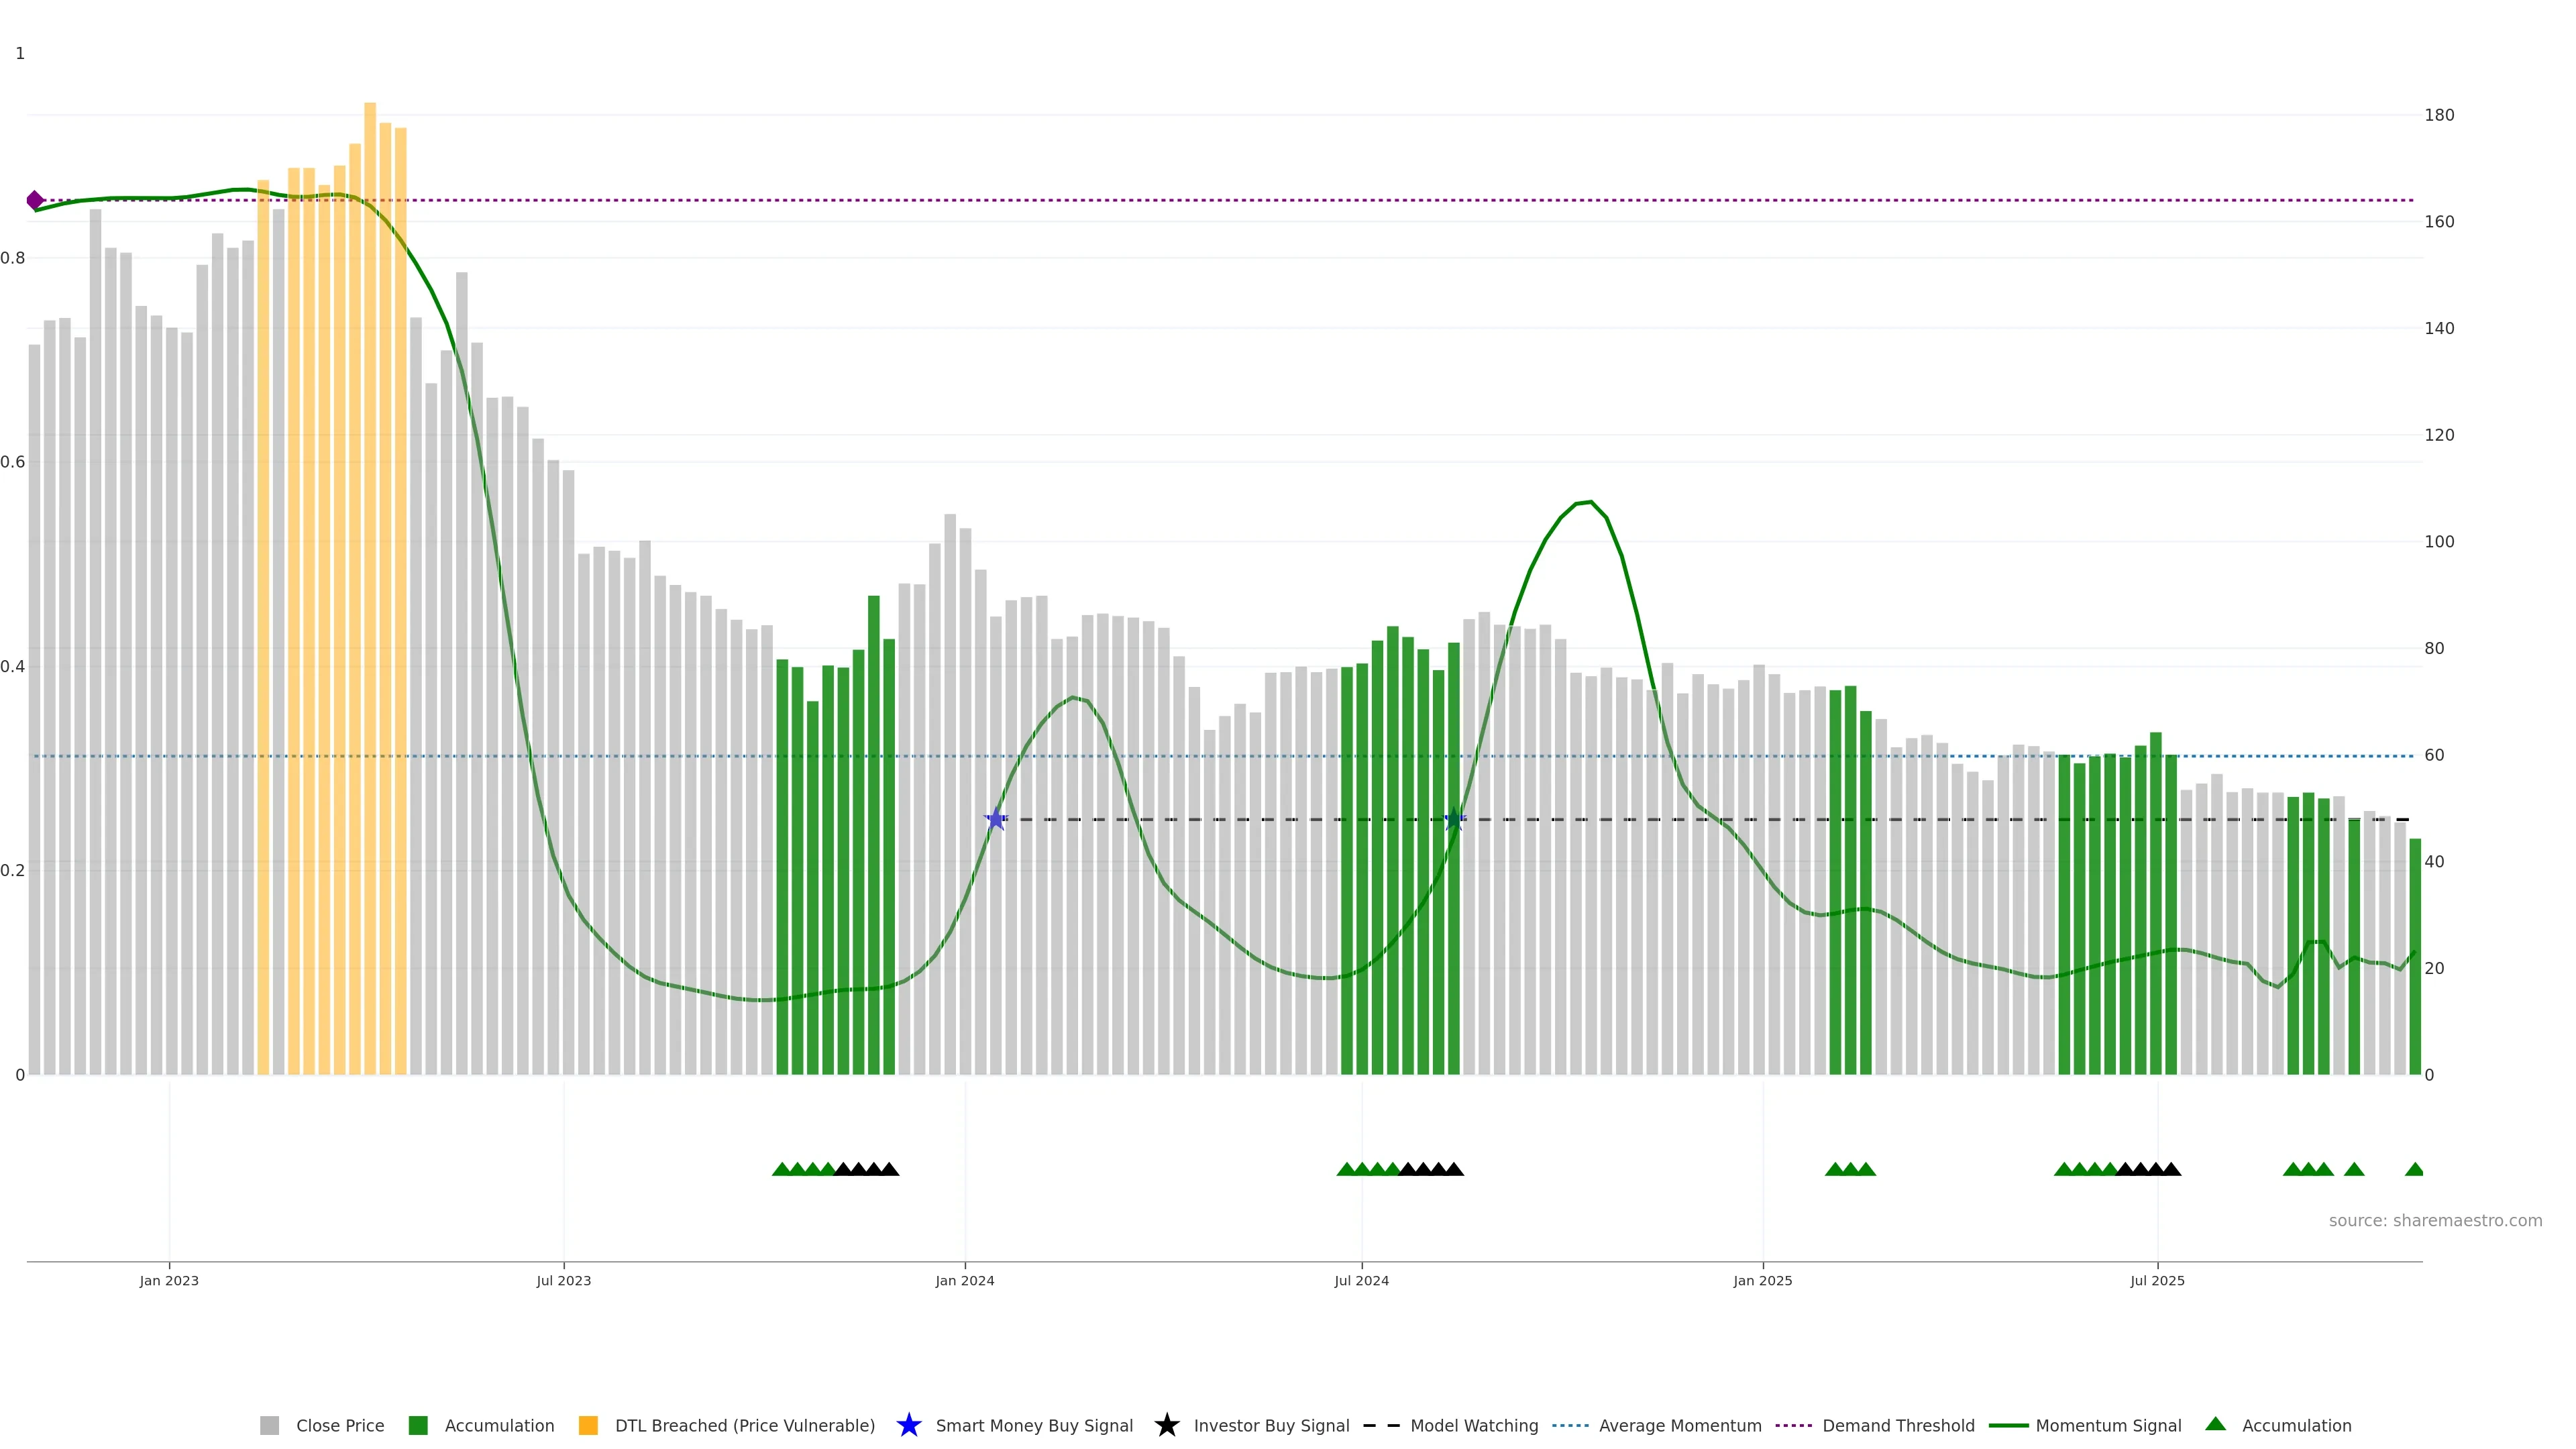Image resolution: width=2576 pixels, height=1449 pixels.
Task: Toggle the Momentum Signal legend entry
Action: 2108,1425
